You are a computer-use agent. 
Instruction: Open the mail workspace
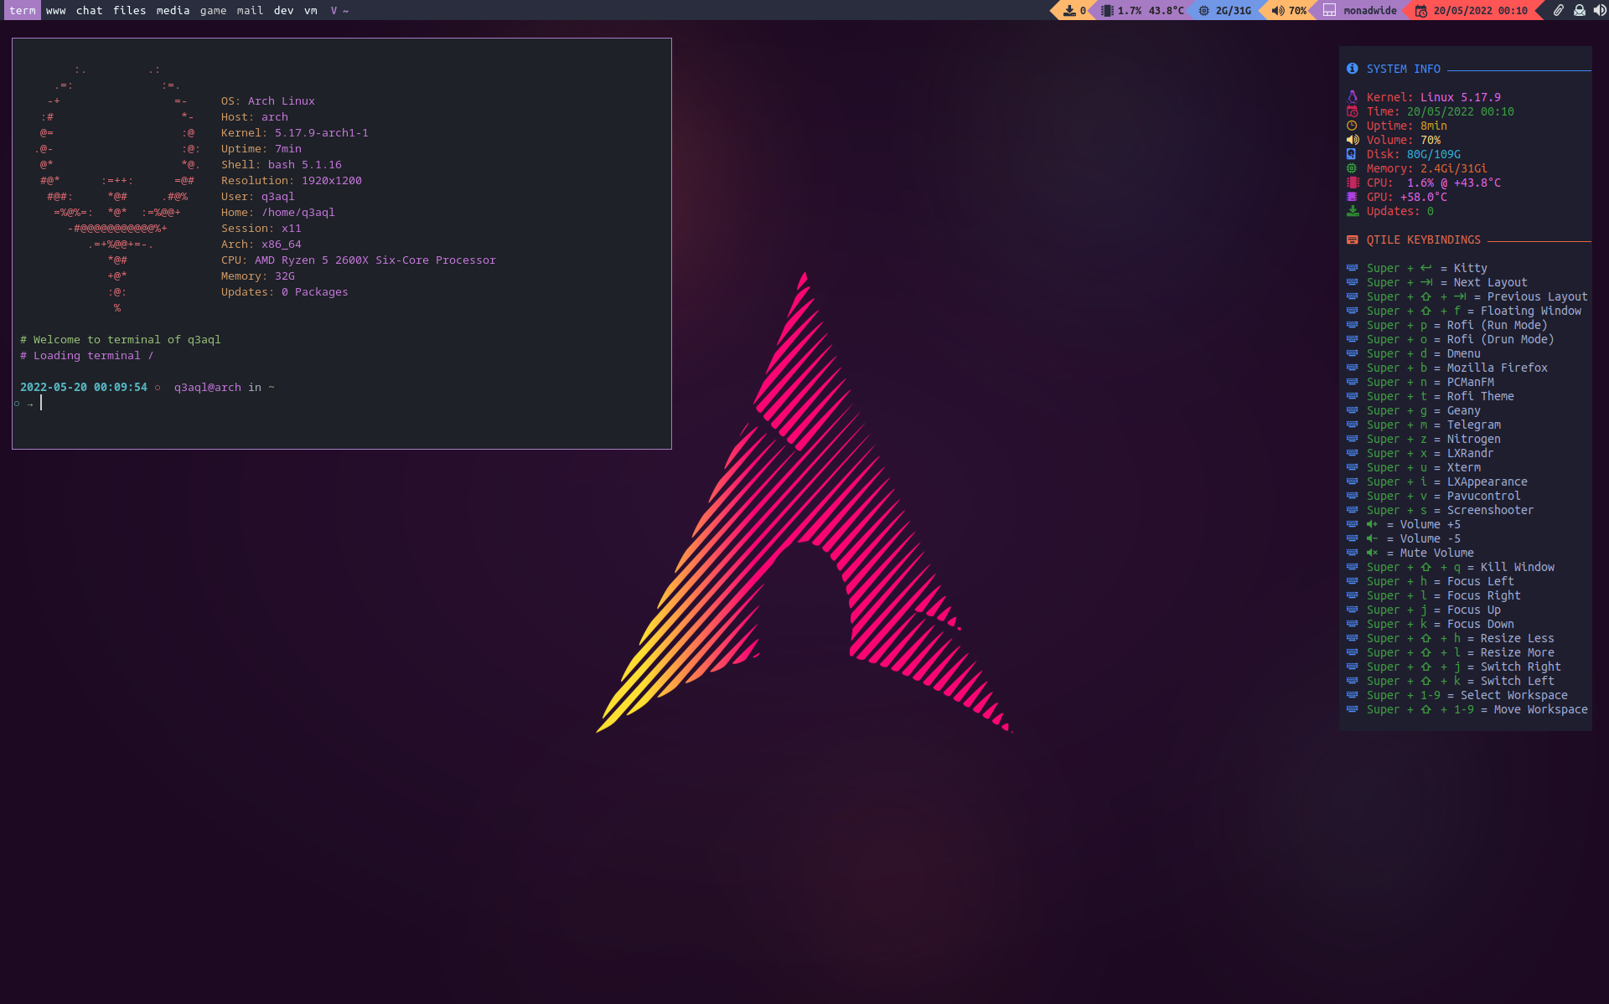[250, 10]
